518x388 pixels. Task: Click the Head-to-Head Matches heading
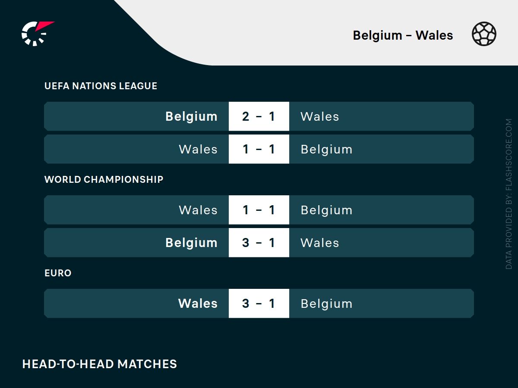[x=99, y=364]
